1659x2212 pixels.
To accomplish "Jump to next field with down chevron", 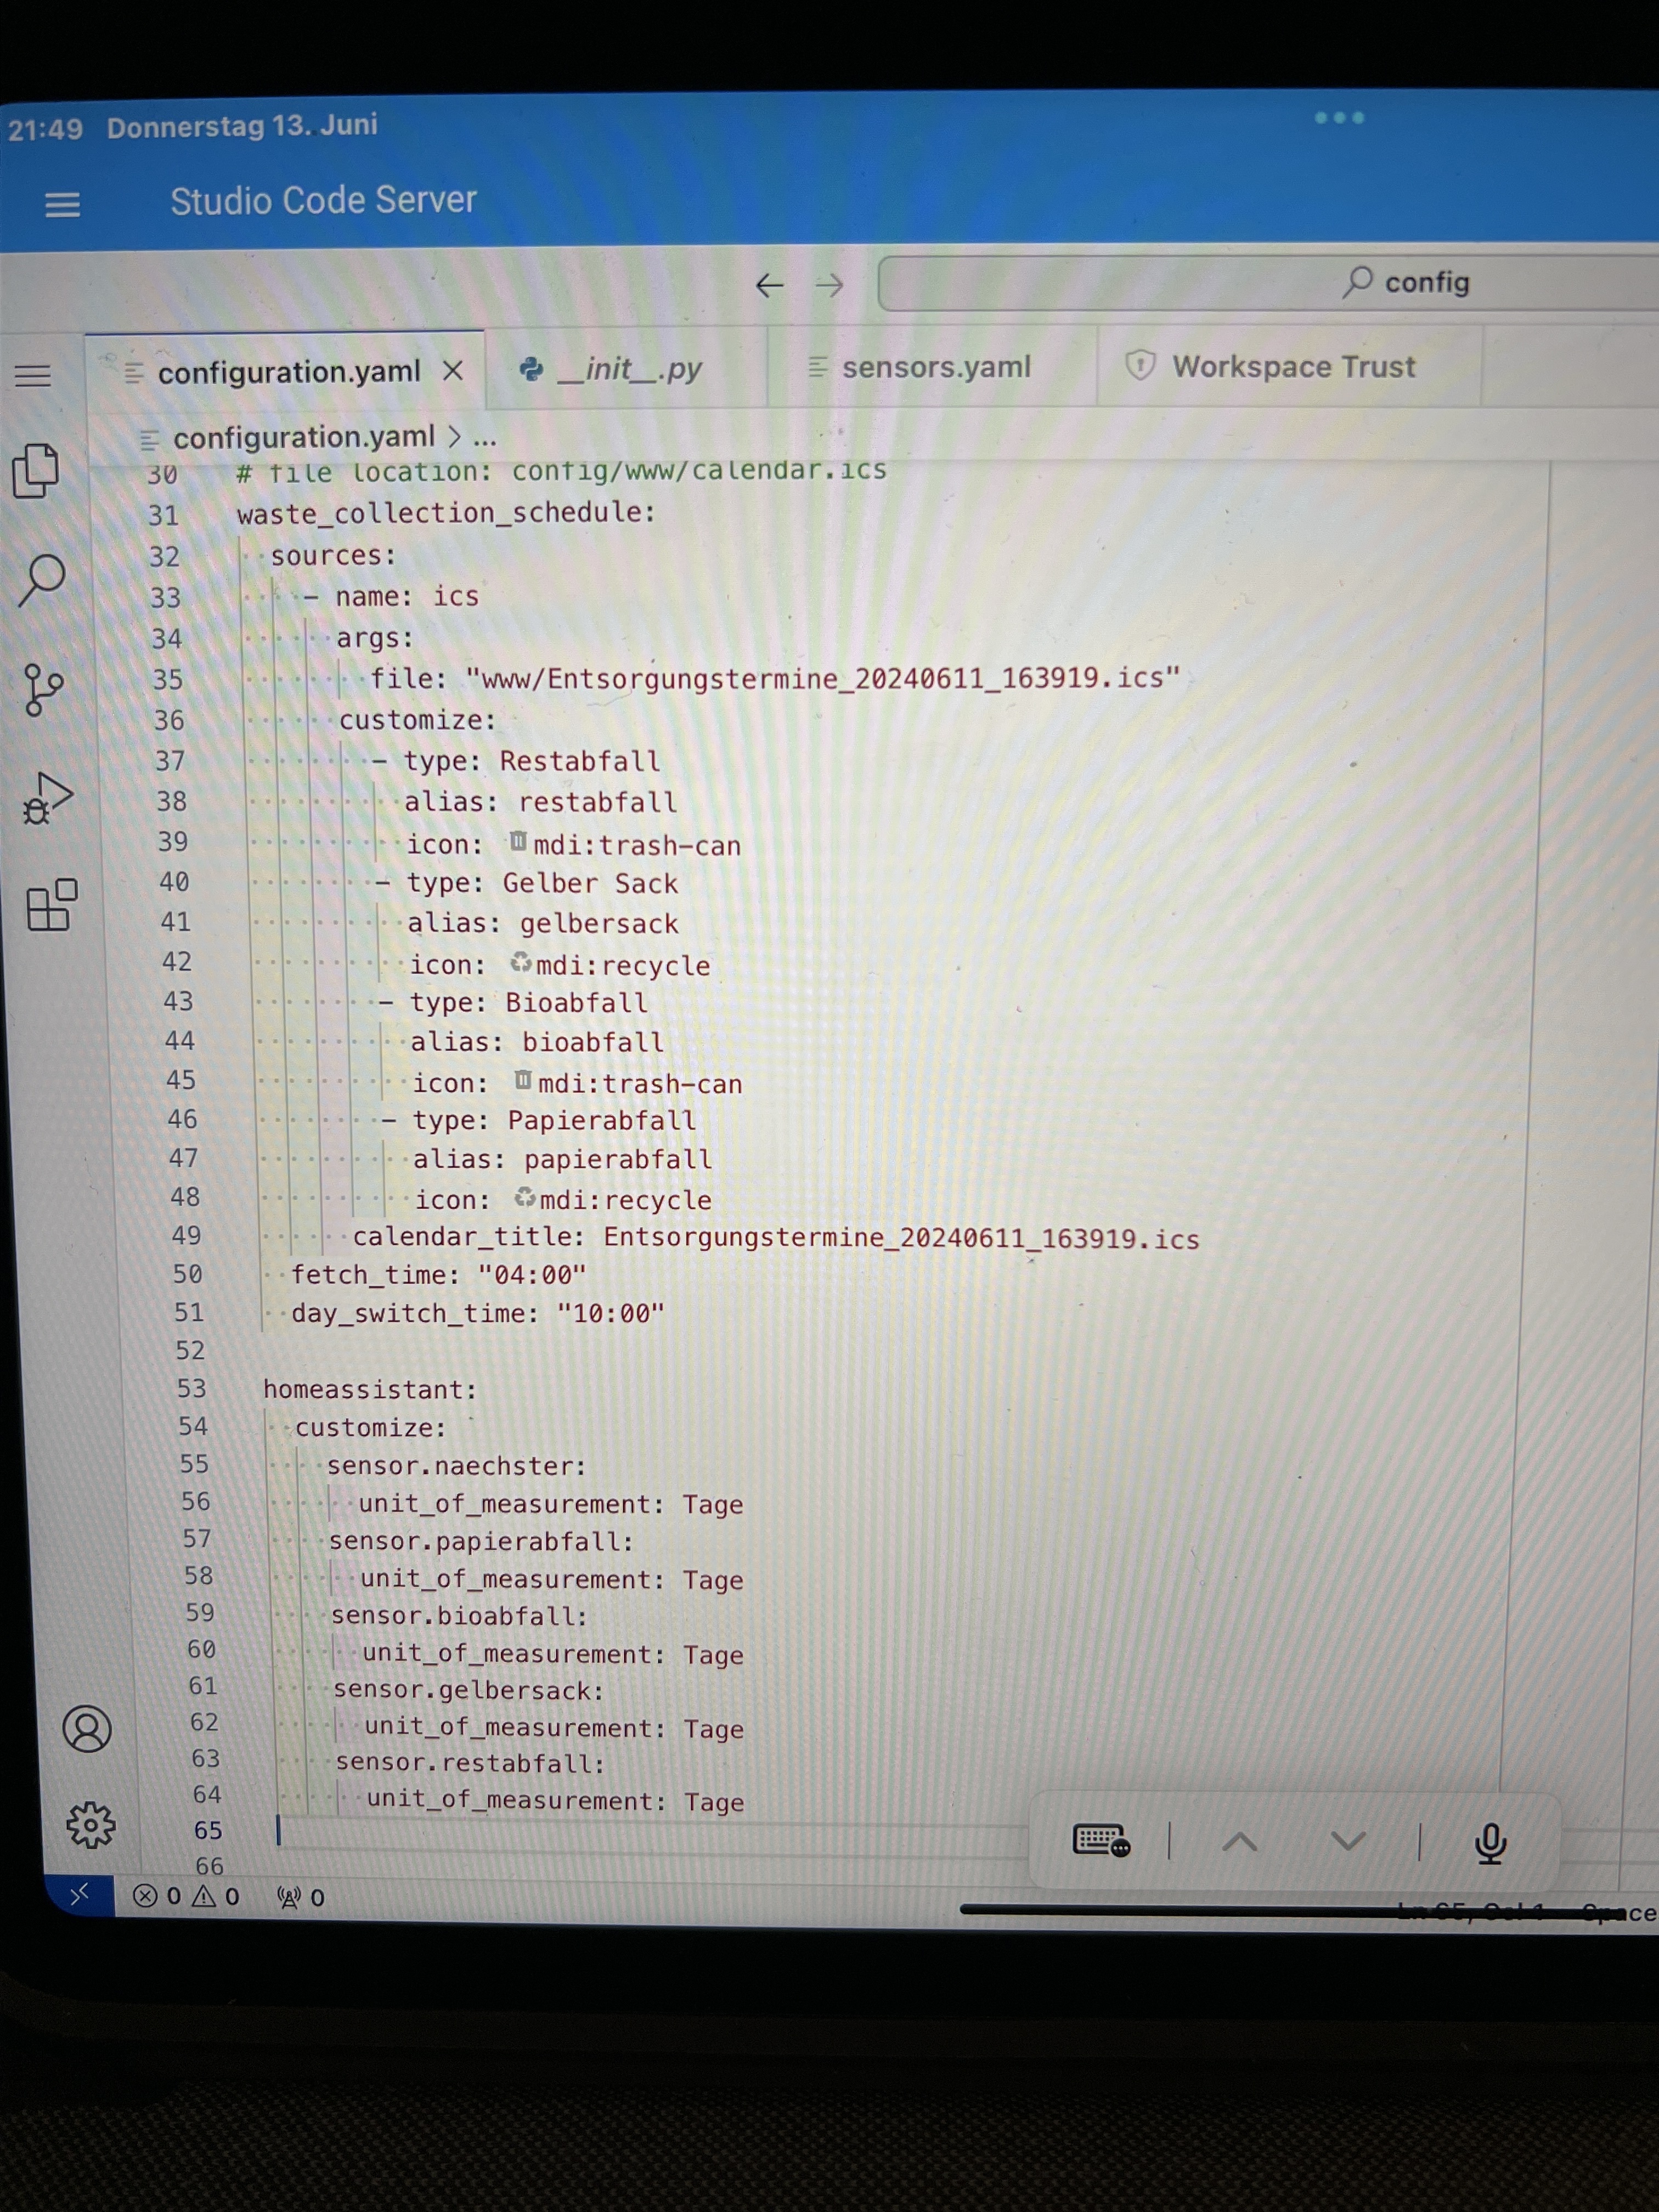I will [x=1347, y=1840].
